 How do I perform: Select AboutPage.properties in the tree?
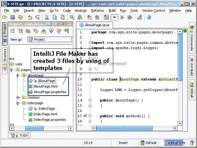point(50,92)
